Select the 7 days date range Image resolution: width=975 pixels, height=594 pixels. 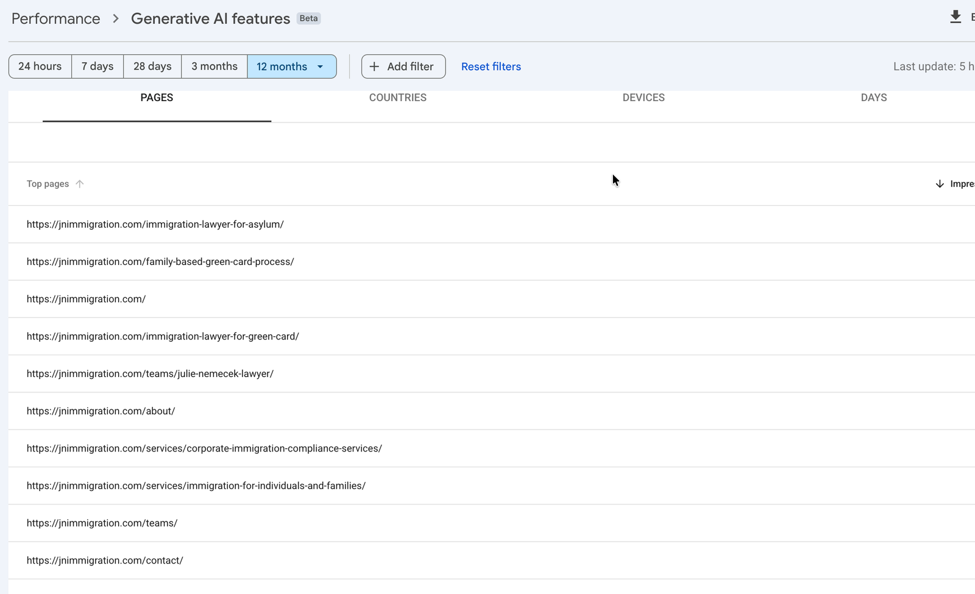pos(97,66)
